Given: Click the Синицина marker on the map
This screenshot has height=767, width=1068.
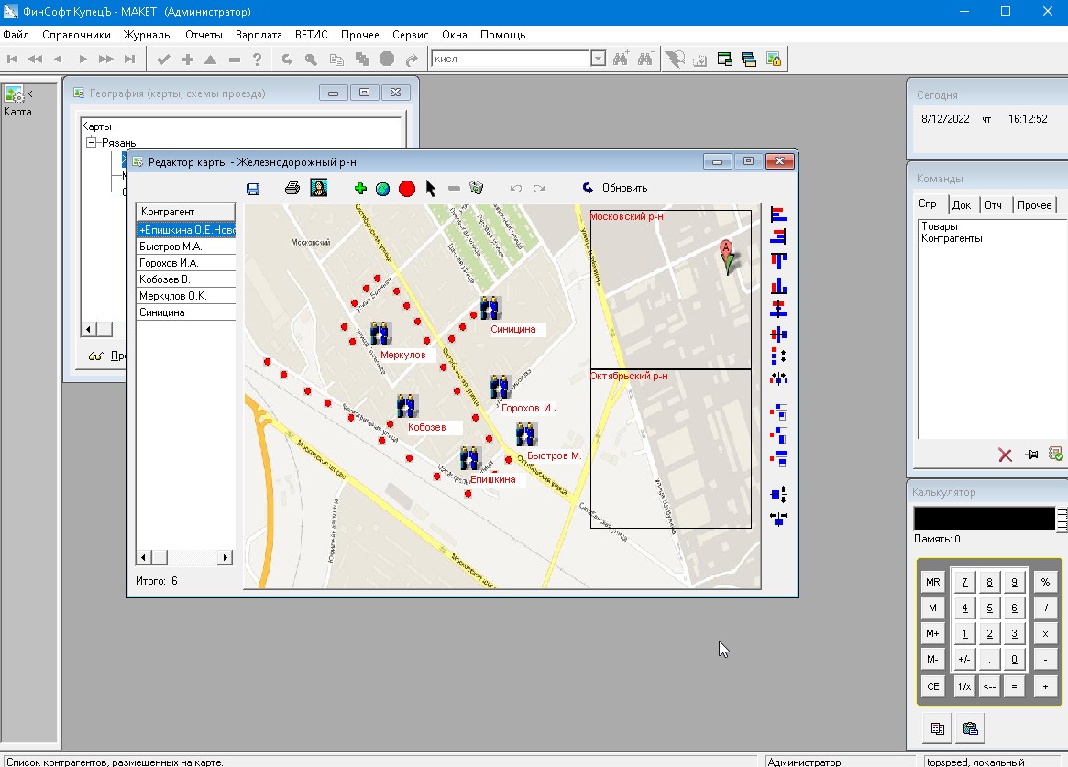Looking at the screenshot, I should [490, 309].
